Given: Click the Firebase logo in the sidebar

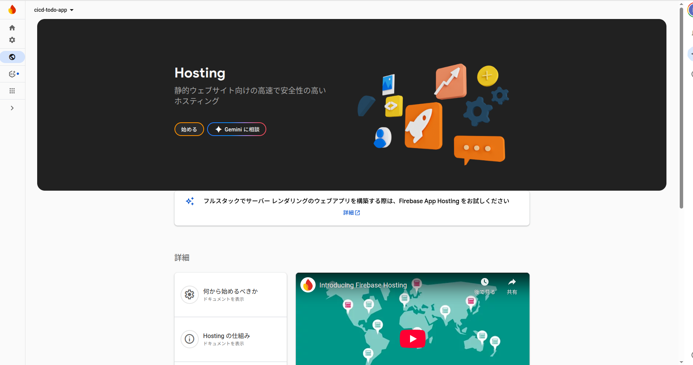Looking at the screenshot, I should click(12, 9).
